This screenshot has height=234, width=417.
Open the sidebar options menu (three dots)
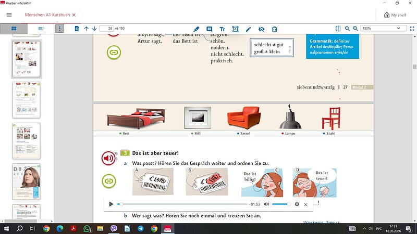point(59,29)
